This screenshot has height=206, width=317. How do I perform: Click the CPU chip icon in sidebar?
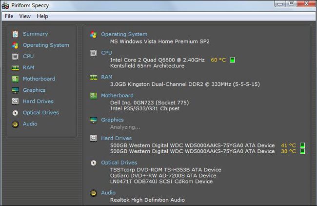15,57
